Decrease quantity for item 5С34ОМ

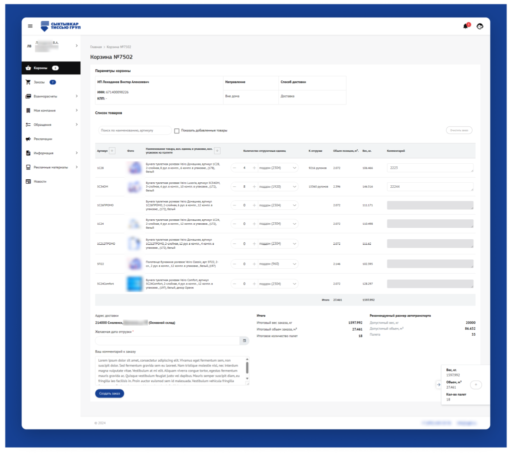point(234,187)
